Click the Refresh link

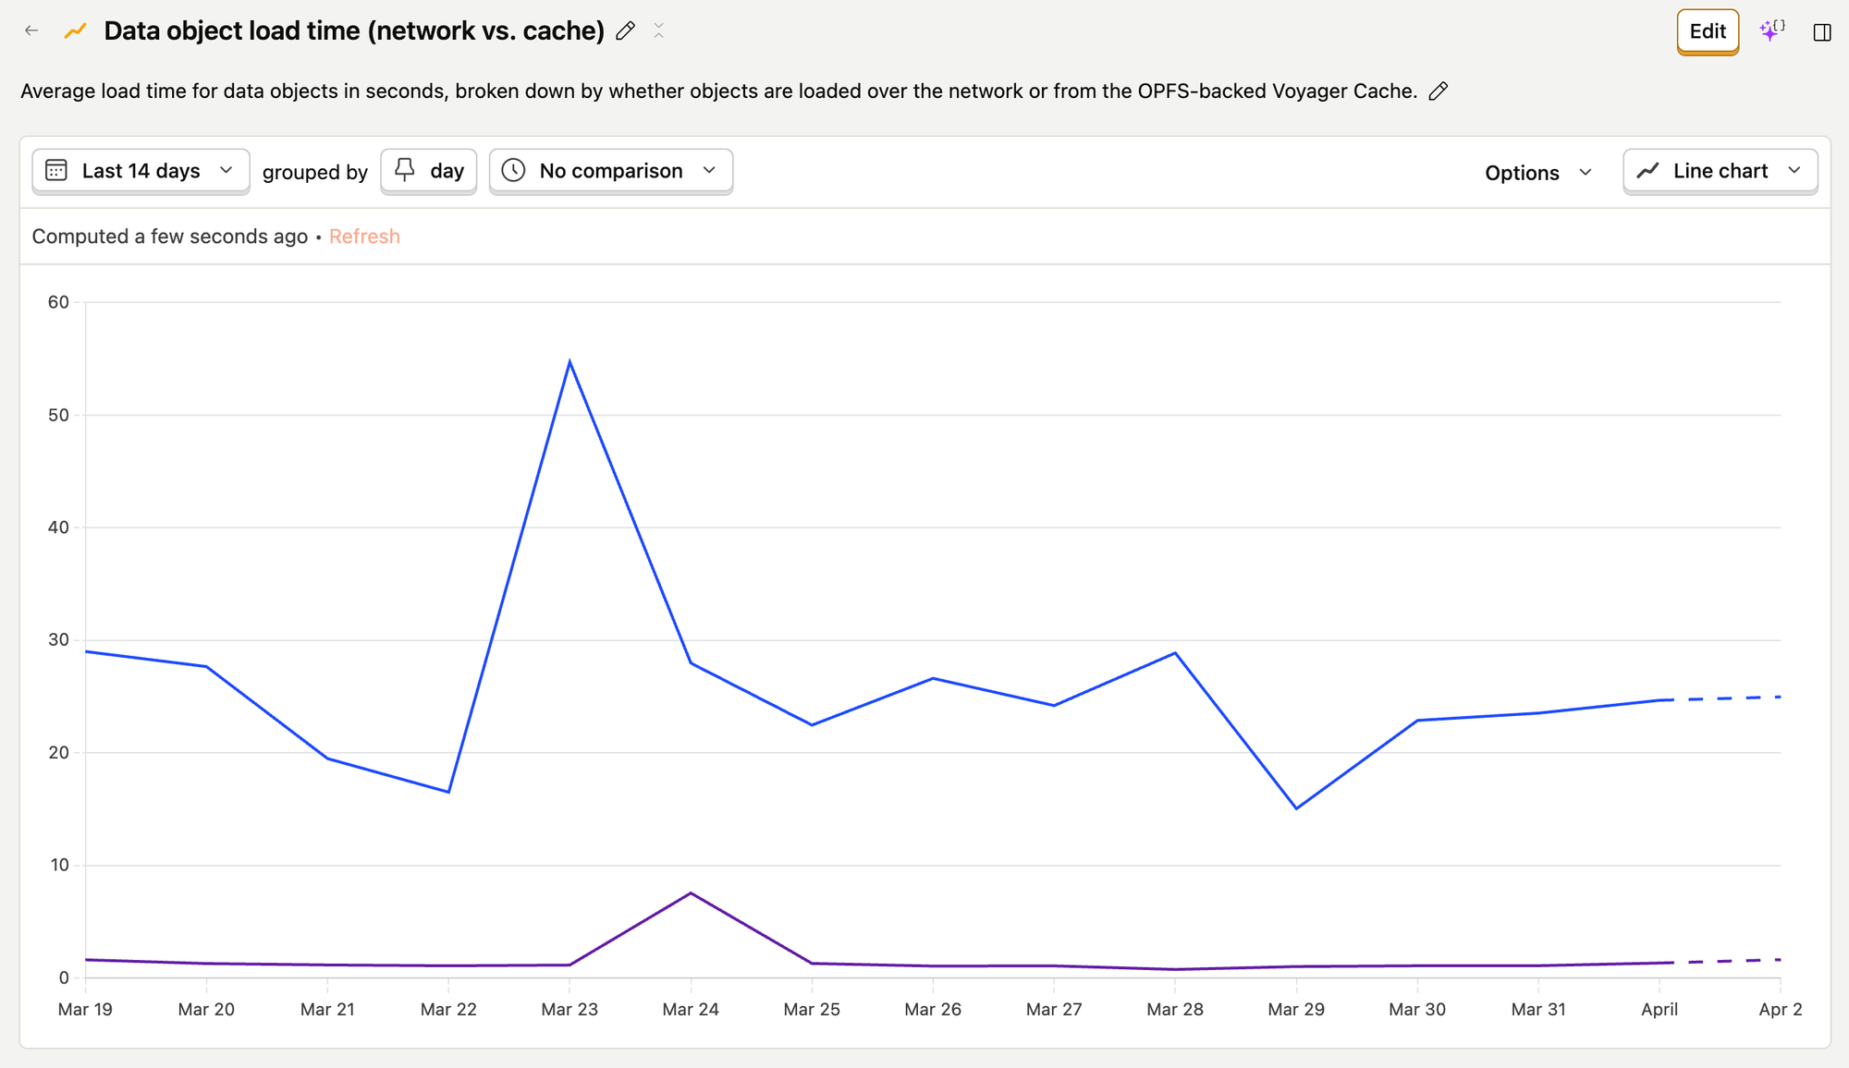click(x=364, y=237)
